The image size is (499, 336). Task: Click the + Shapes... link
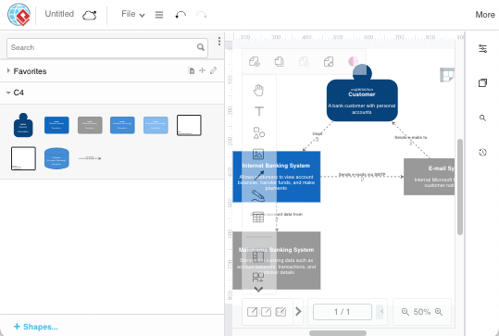click(x=36, y=327)
